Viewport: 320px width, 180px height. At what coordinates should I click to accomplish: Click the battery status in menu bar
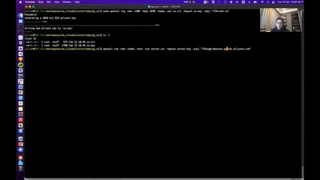pos(255,2)
